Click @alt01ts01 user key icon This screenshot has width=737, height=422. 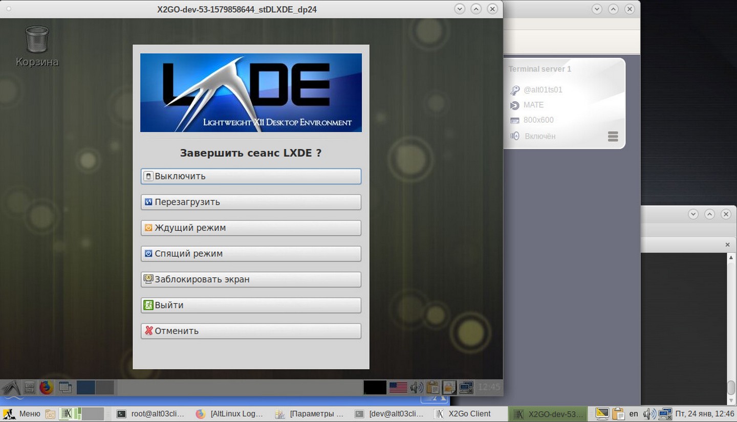coord(514,91)
